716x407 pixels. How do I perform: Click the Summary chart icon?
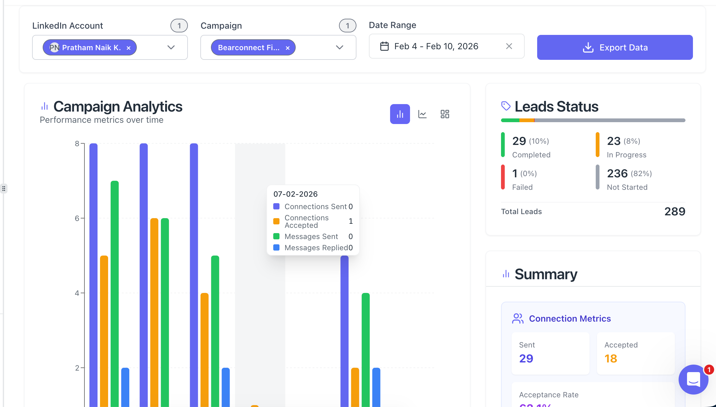point(506,274)
